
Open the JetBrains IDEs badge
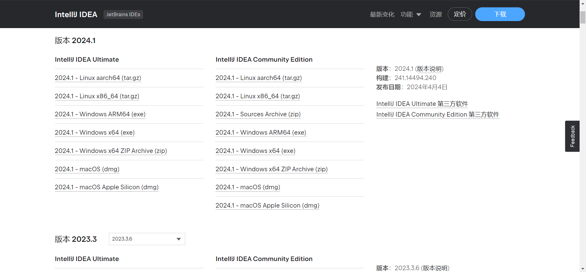(123, 14)
